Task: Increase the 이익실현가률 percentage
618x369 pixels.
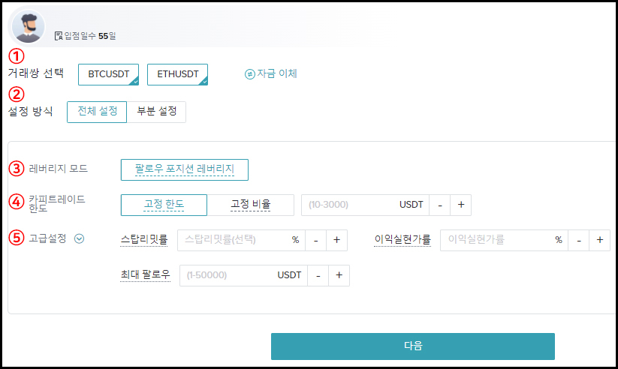Action: (600, 240)
